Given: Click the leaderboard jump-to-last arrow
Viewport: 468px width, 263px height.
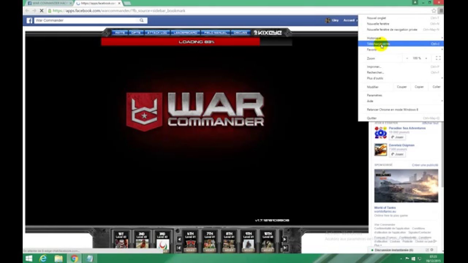Looking at the screenshot, I should click(x=284, y=248).
